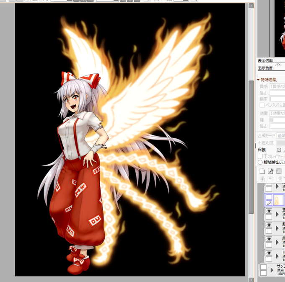The image size is (285, 282).
Task: Click the navigator preview thumbnail
Action: click(x=280, y=28)
